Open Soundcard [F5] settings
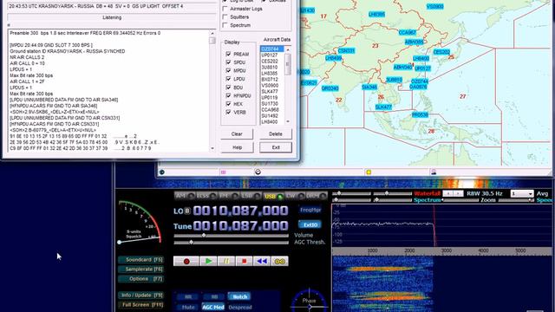 pyautogui.click(x=140, y=260)
